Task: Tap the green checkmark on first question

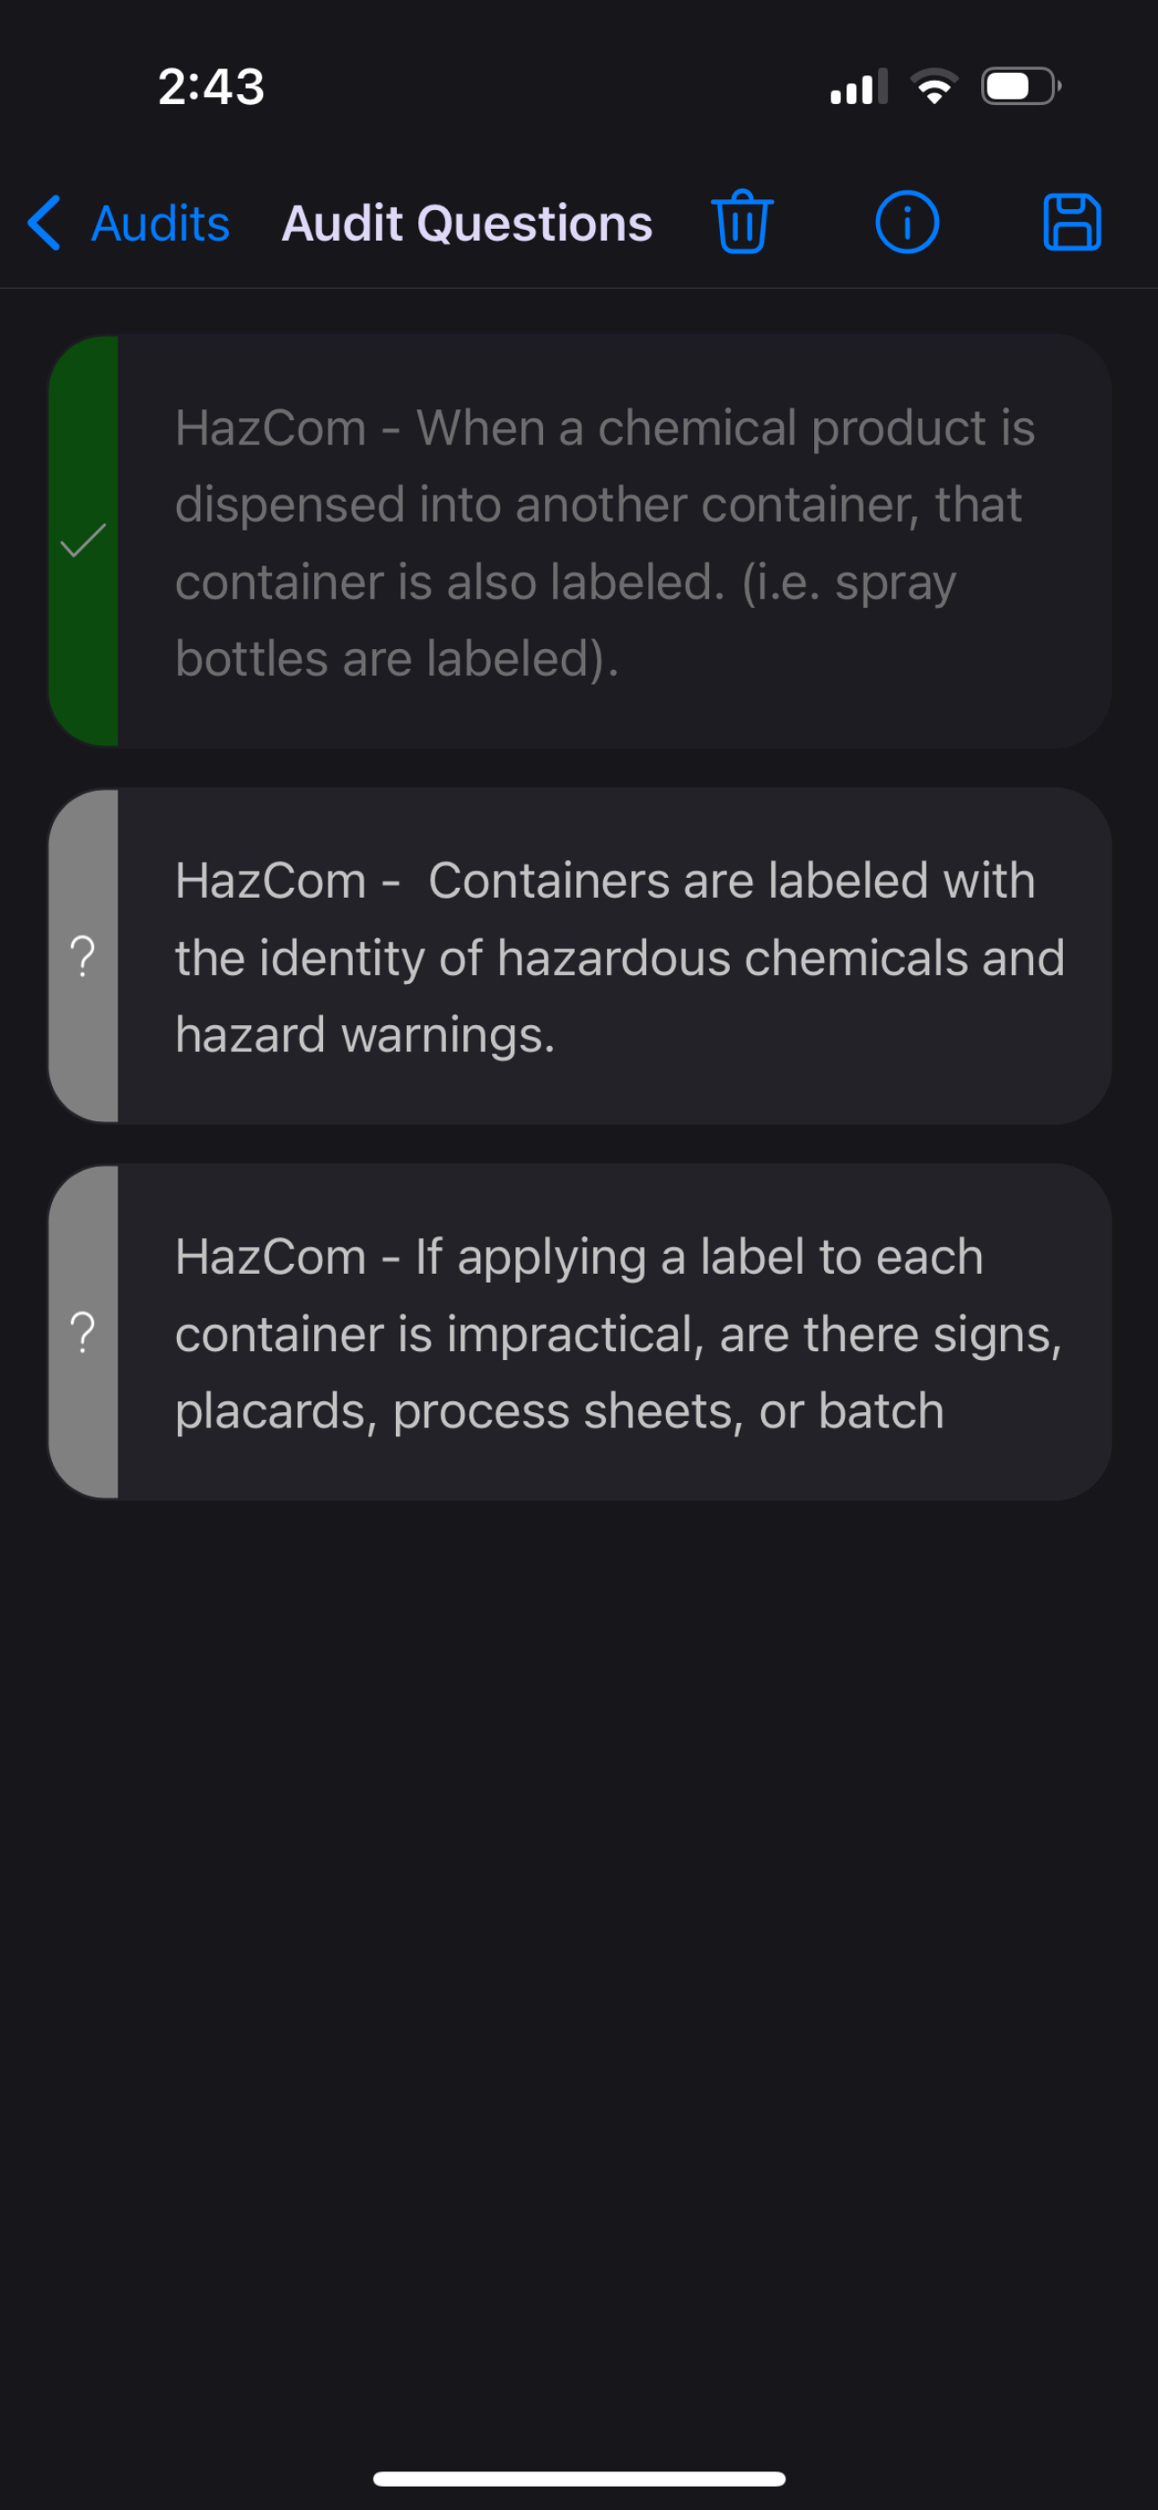Action: (x=83, y=540)
